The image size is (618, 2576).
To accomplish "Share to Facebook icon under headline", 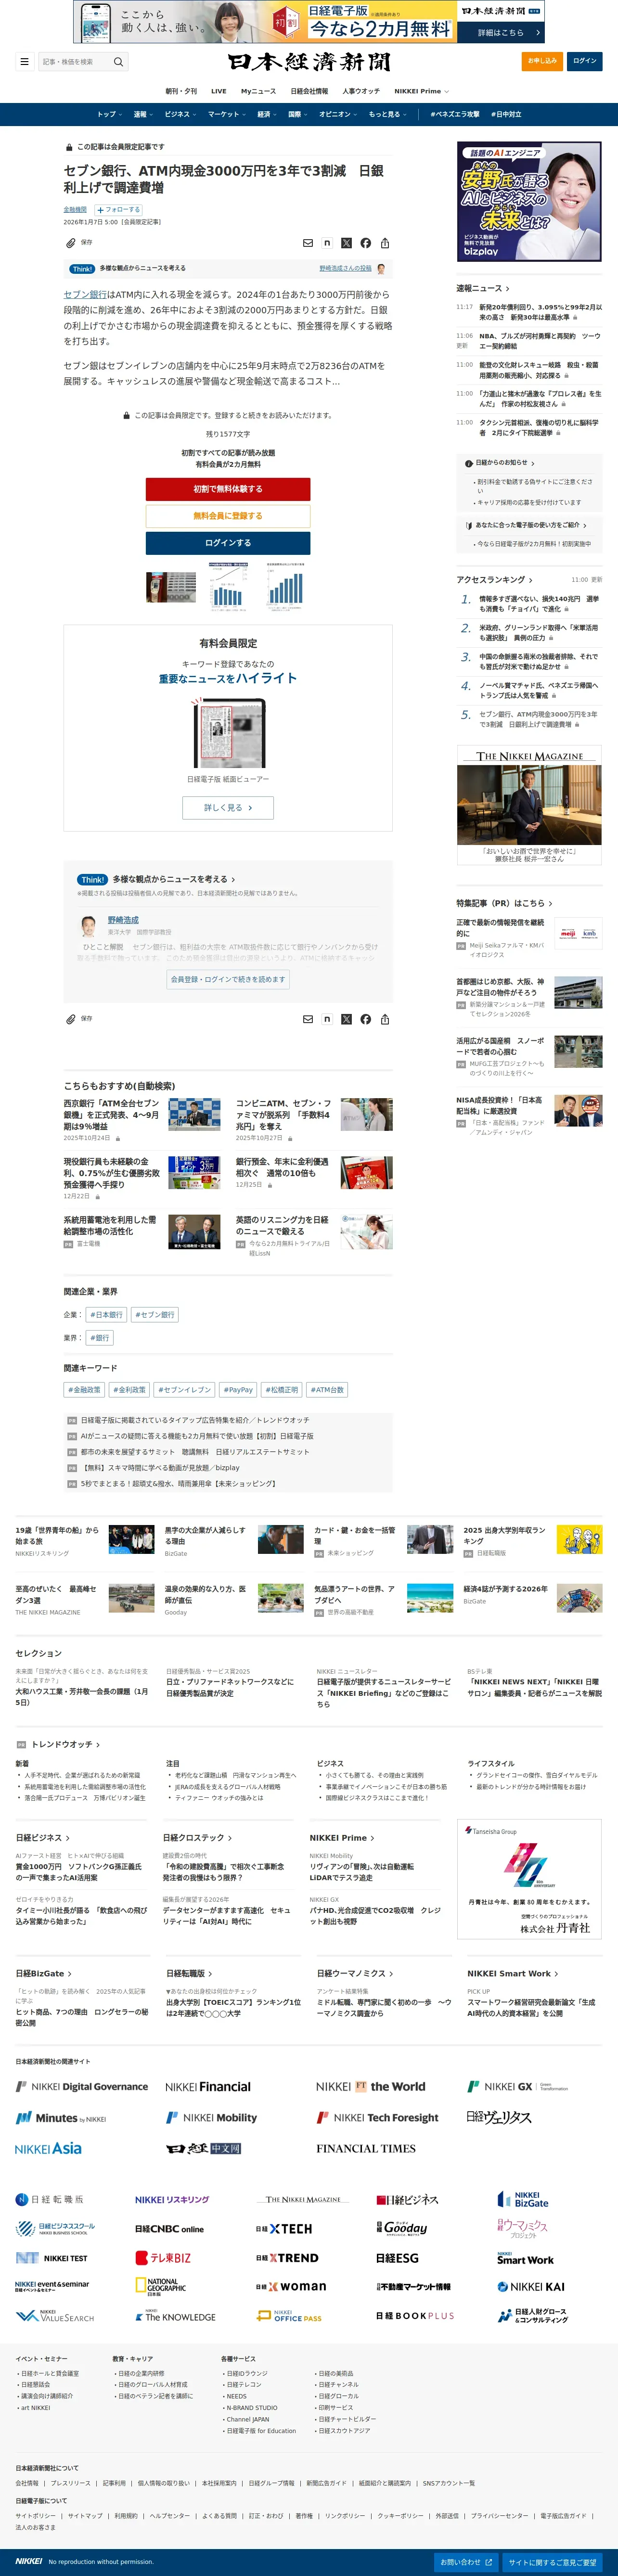I will (365, 242).
